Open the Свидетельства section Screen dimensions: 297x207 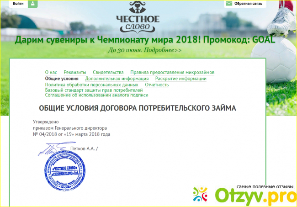108,72
